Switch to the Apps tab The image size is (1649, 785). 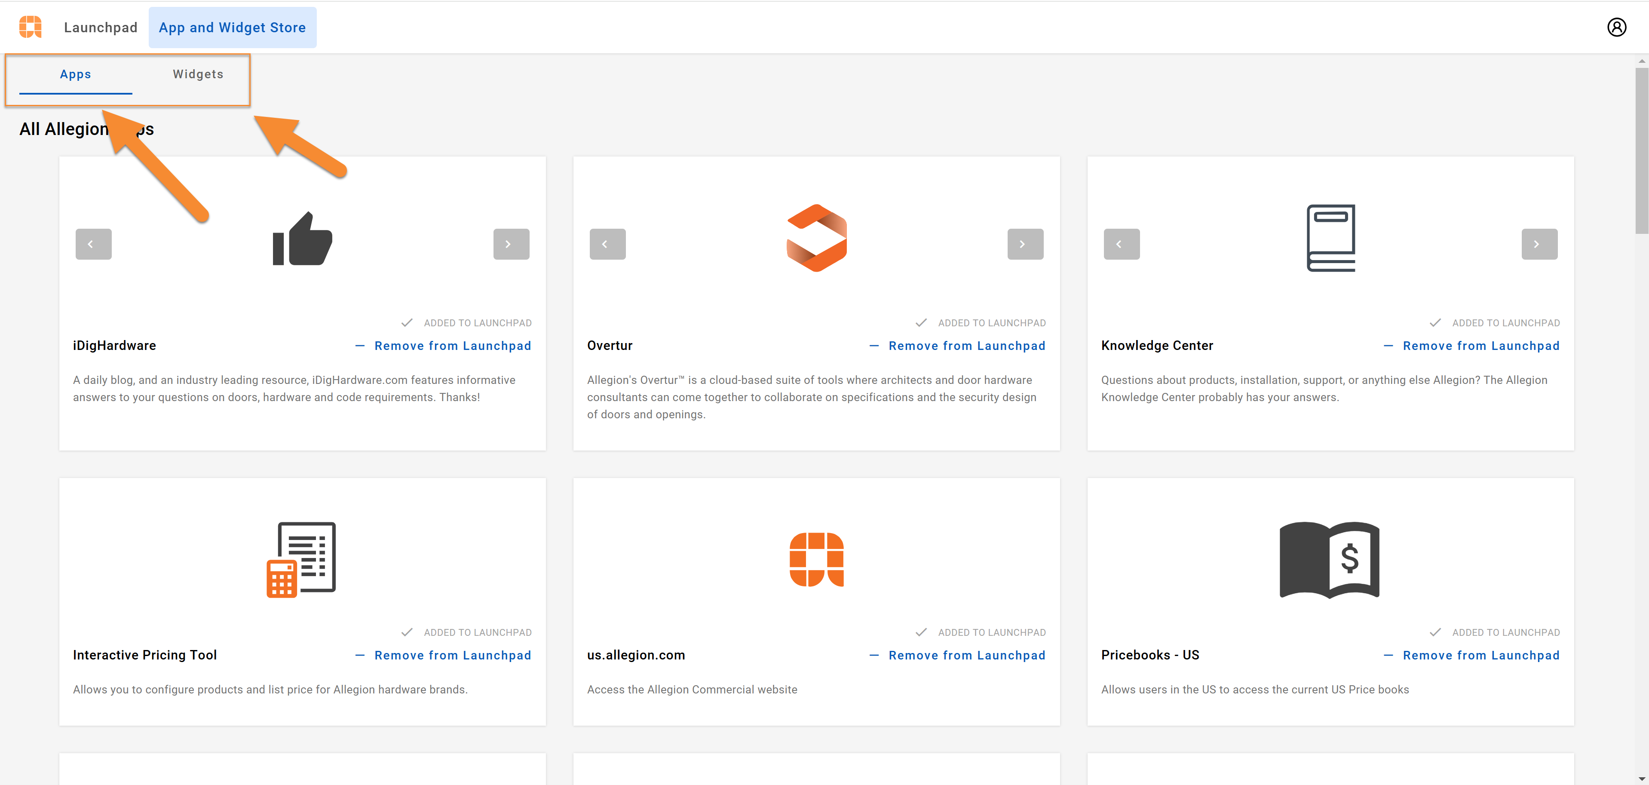[x=76, y=74]
